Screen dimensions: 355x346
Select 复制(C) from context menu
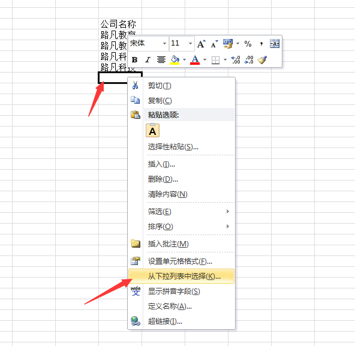[x=181, y=100]
